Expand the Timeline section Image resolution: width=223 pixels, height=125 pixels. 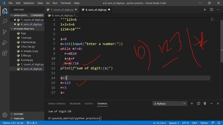click(x=27, y=118)
